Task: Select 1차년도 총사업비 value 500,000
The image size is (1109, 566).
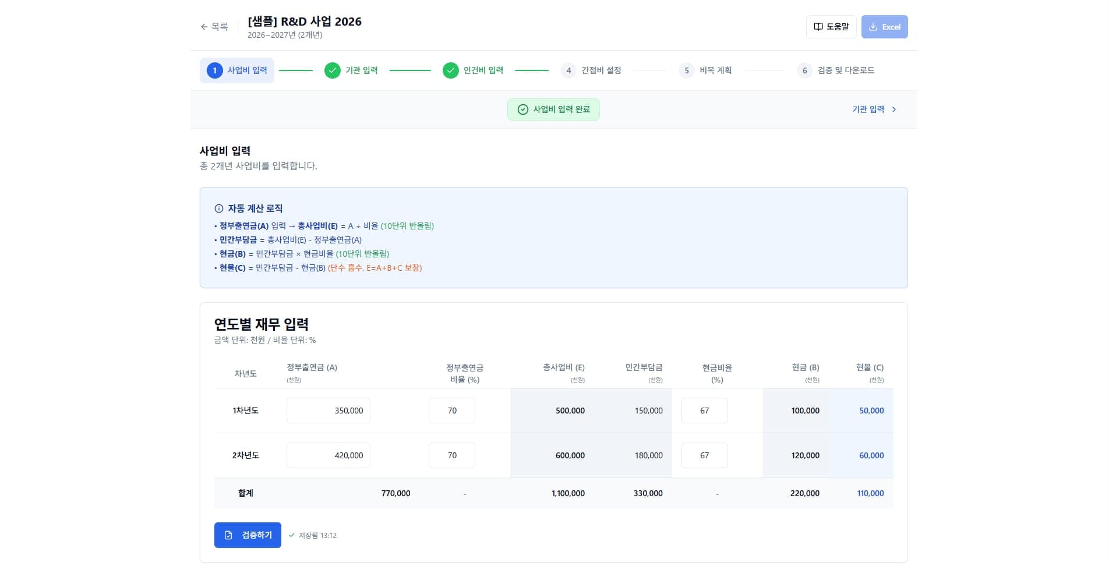Action: pos(570,411)
